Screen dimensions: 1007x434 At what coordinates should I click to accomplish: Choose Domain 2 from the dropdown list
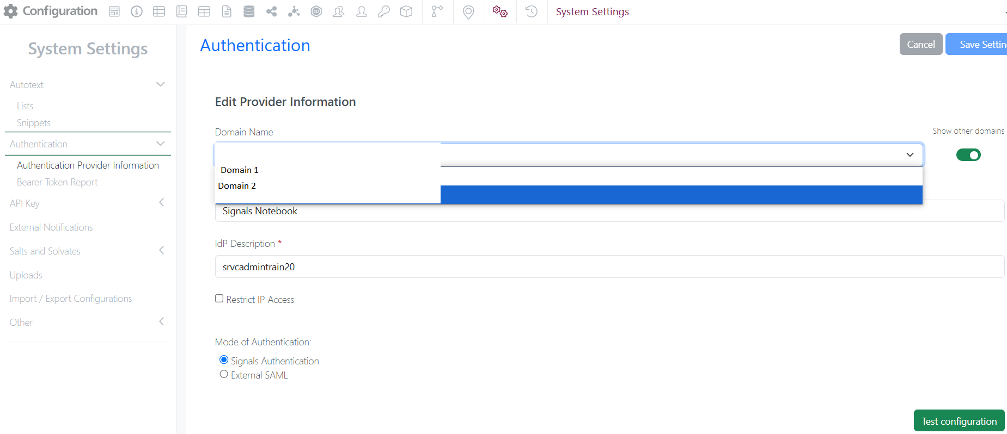click(237, 186)
